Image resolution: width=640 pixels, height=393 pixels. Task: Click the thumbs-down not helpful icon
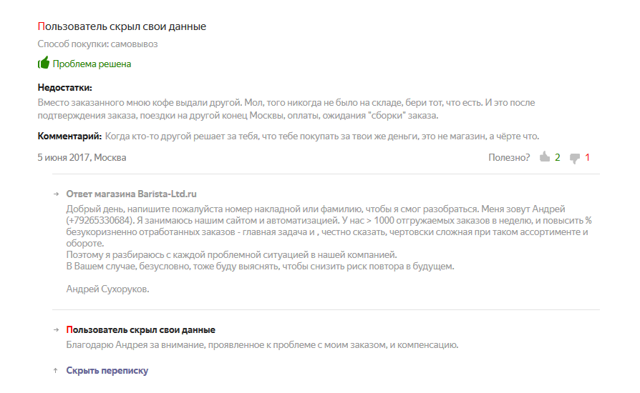tap(575, 158)
